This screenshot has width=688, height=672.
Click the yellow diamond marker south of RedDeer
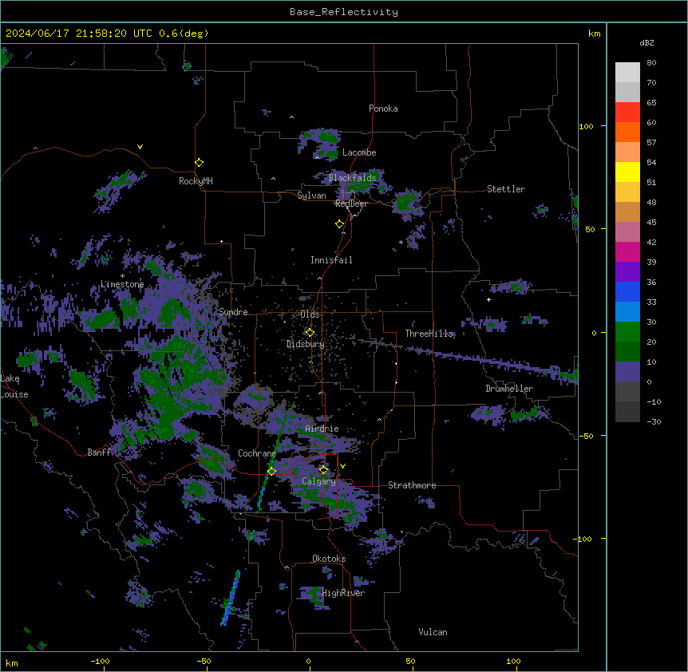point(339,224)
